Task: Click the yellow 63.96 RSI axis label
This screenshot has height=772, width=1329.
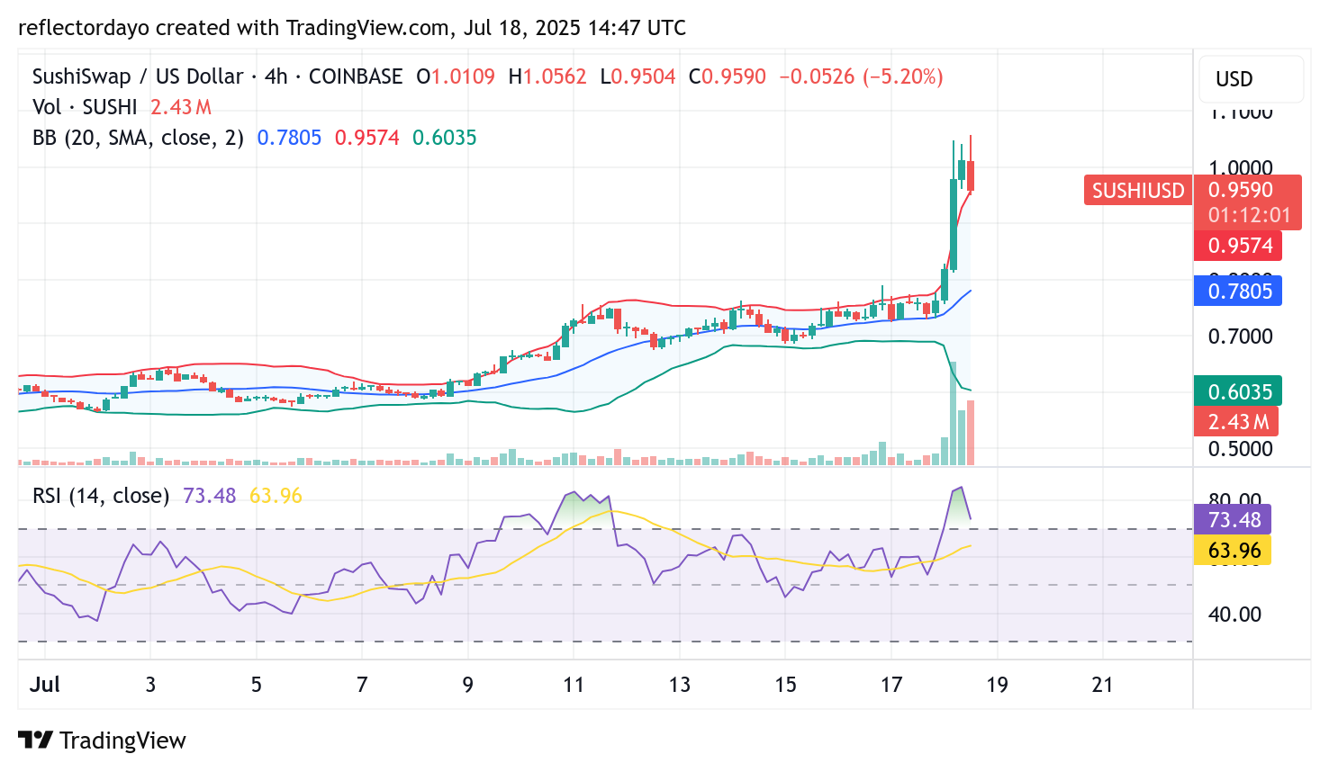Action: click(1233, 550)
